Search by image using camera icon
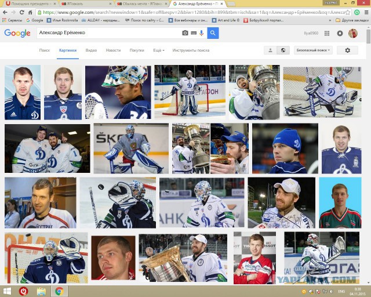The height and width of the screenshot is (297, 371). (185, 33)
